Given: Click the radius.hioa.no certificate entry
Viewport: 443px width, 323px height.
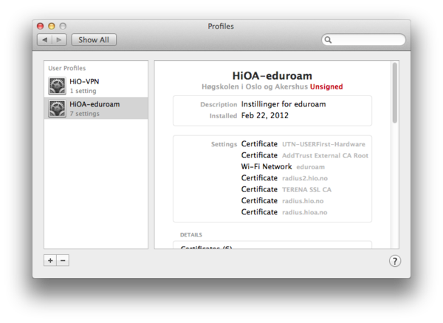Looking at the screenshot, I should 284,212.
